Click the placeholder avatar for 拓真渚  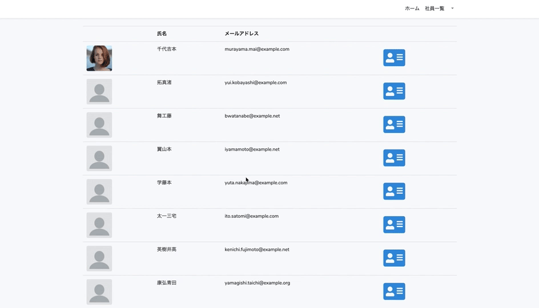pos(99,92)
